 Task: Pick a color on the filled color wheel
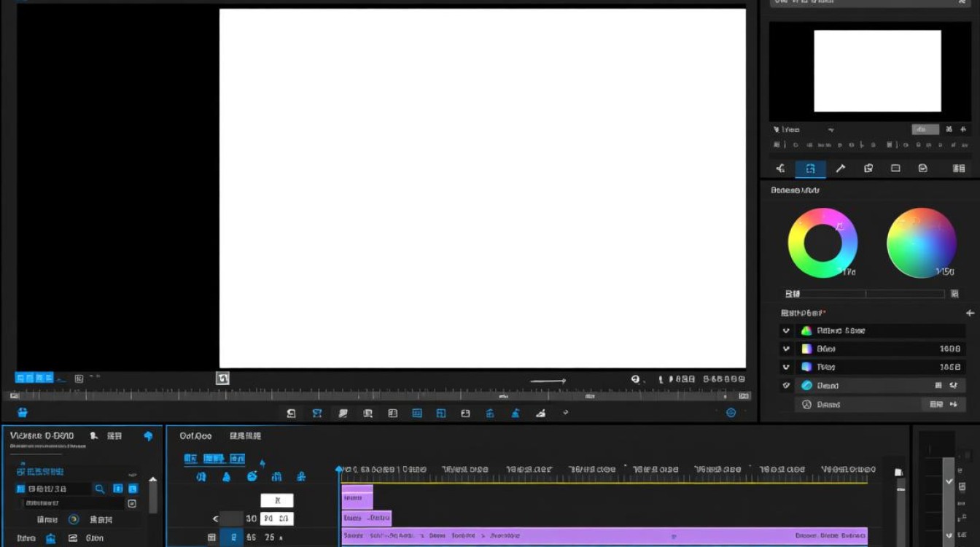point(922,243)
